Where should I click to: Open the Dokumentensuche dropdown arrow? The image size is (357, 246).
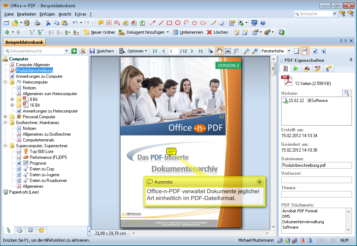coord(66,51)
